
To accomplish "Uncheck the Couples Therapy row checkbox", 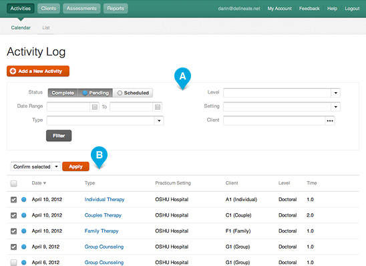I will click(14, 215).
